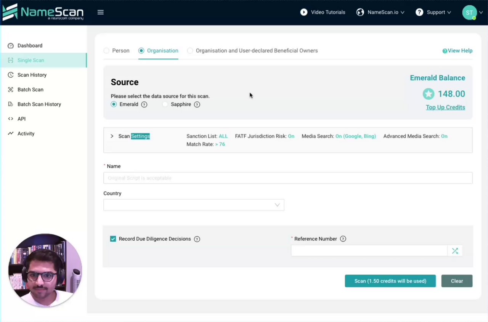Click the Clear button
488x322 pixels.
457,281
